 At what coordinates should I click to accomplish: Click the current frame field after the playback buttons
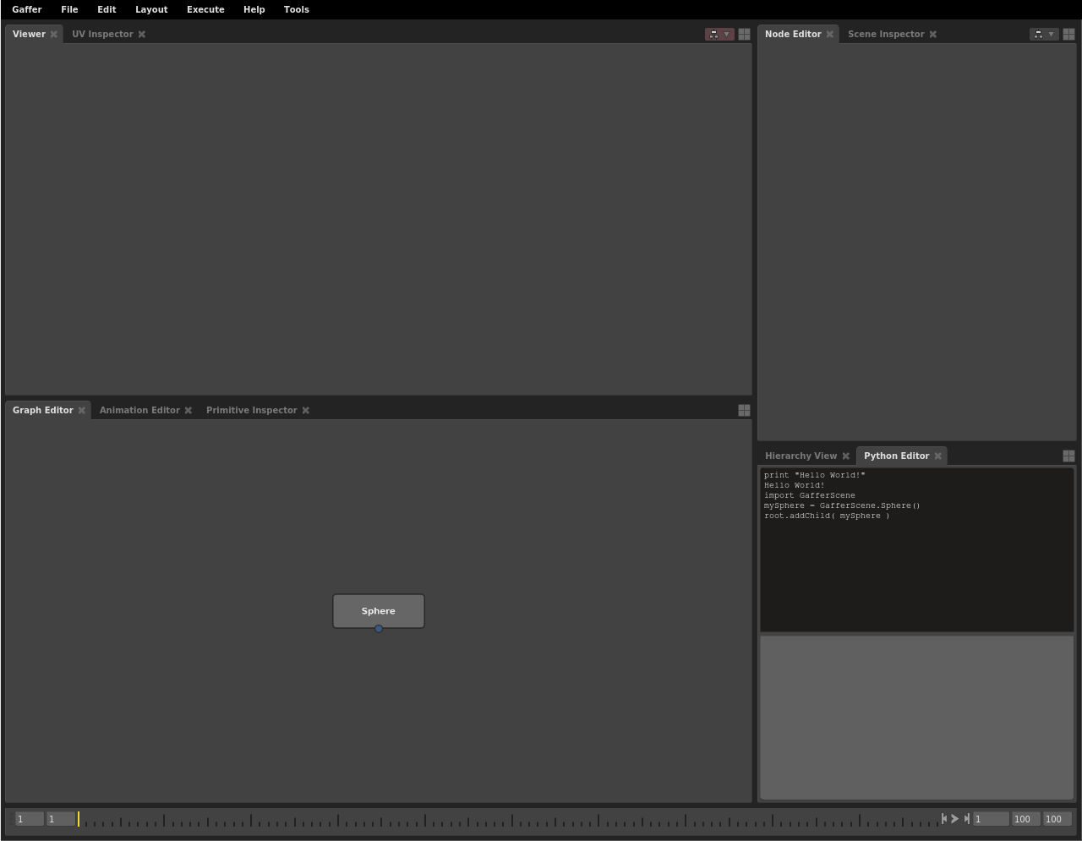(x=991, y=819)
